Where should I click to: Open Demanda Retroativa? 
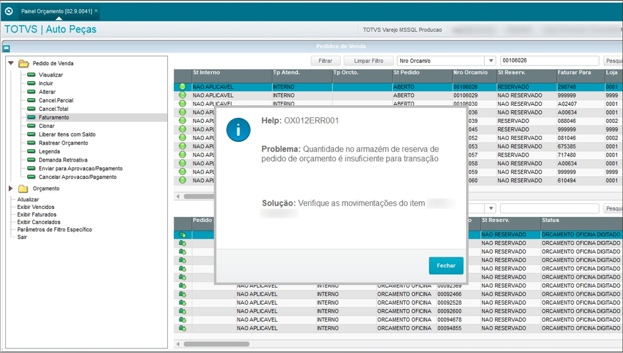pos(63,160)
